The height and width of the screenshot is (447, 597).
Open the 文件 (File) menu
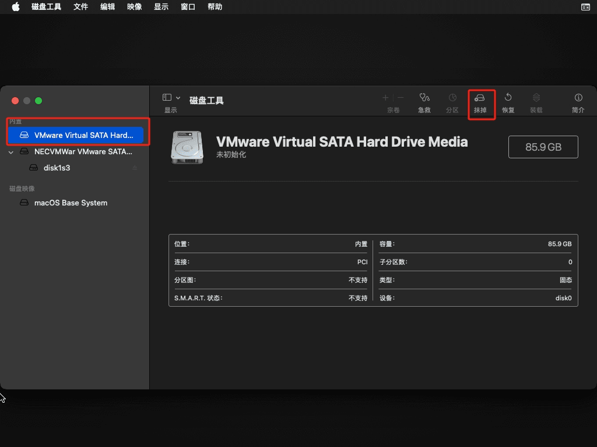(x=80, y=7)
